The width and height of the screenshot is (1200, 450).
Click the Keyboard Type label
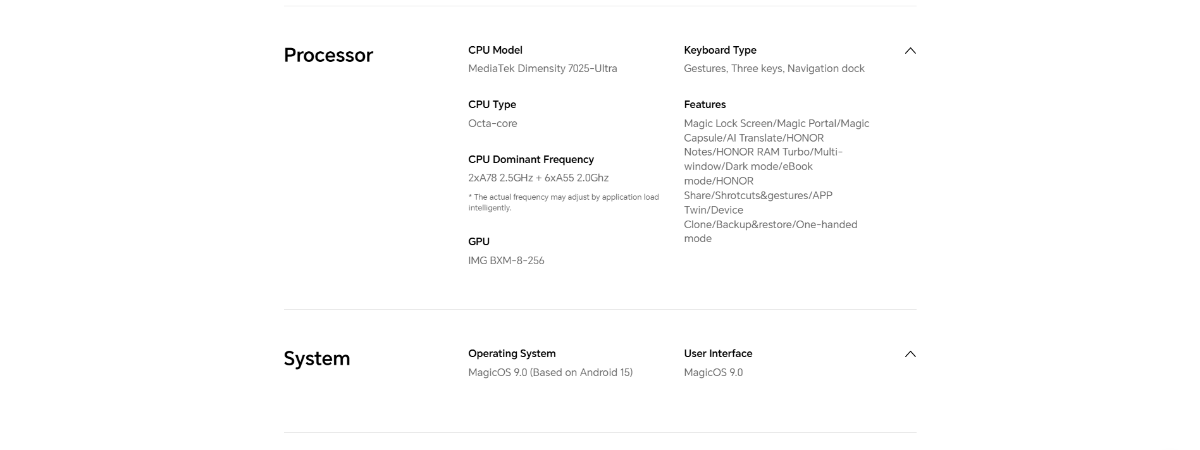[x=720, y=50]
